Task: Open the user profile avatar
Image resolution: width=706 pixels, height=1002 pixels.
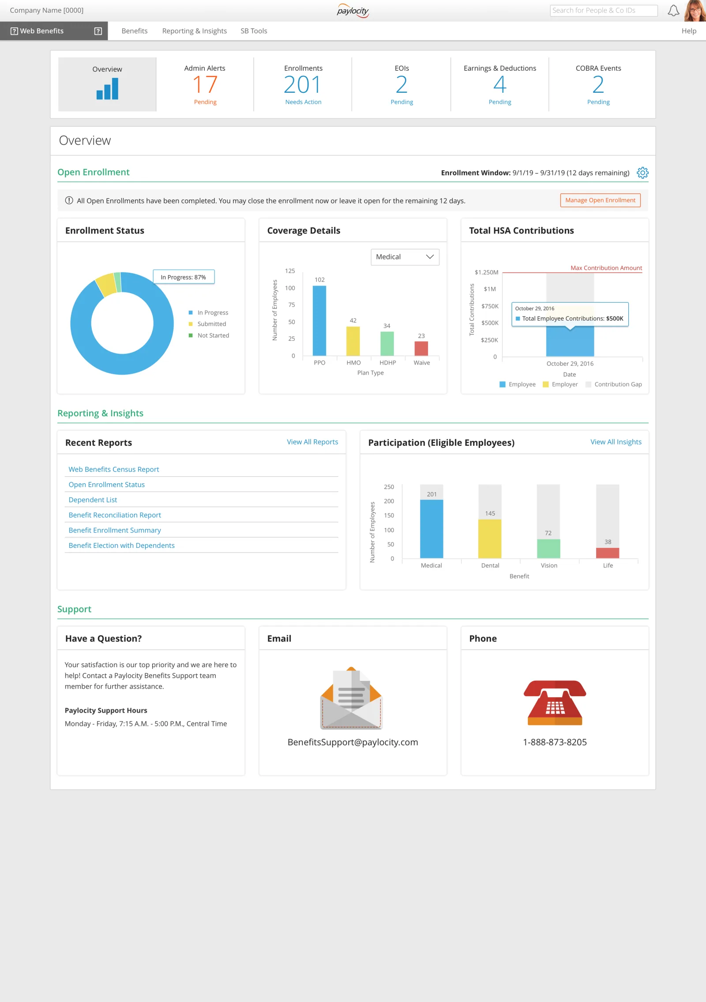Action: pyautogui.click(x=695, y=11)
